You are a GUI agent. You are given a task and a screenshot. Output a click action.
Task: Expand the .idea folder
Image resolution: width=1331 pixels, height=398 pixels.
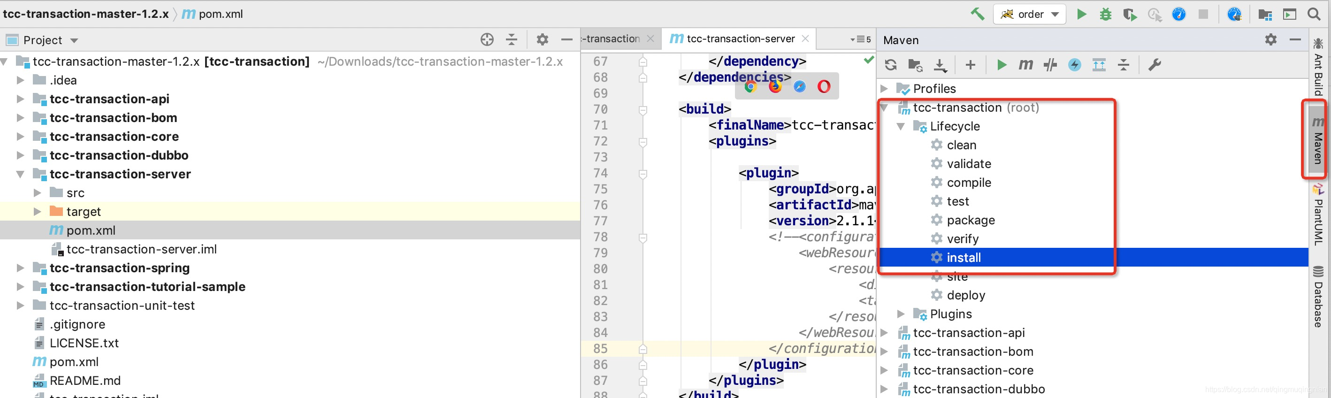point(20,80)
